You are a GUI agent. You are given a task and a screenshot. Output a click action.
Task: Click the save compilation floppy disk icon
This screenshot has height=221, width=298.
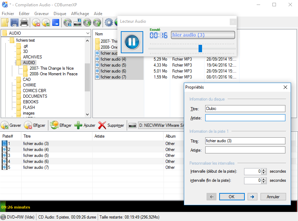(14, 23)
